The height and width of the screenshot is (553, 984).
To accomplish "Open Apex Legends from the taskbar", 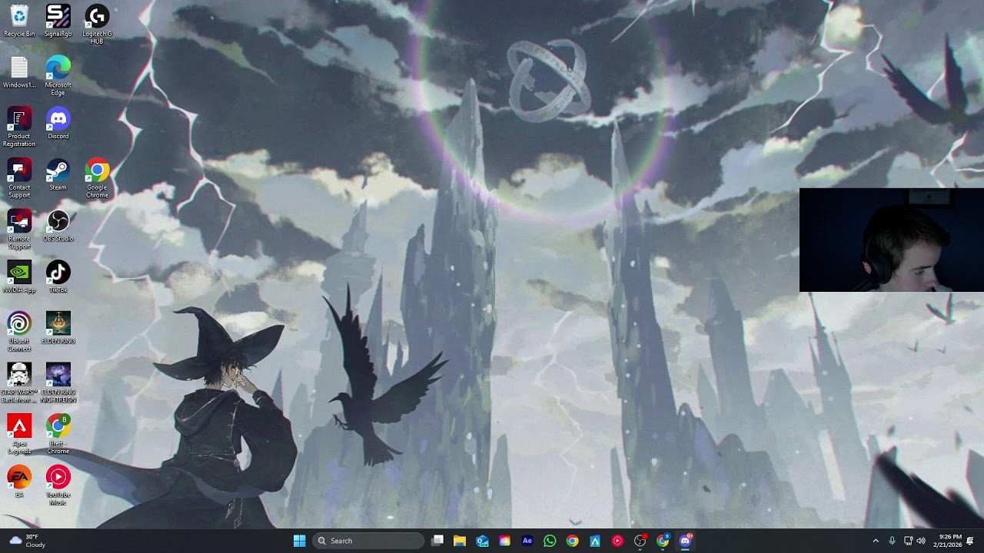I will [595, 541].
